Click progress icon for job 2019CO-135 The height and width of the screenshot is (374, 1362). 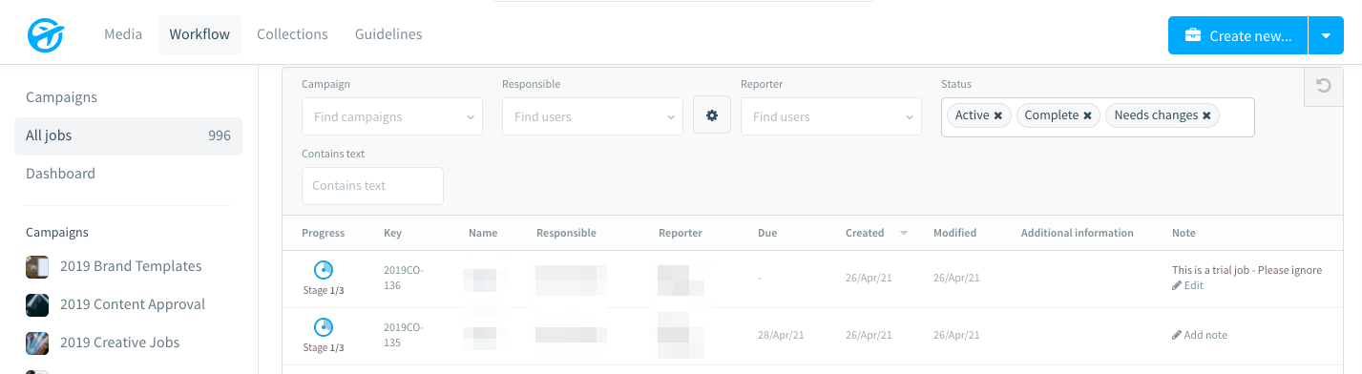(324, 327)
